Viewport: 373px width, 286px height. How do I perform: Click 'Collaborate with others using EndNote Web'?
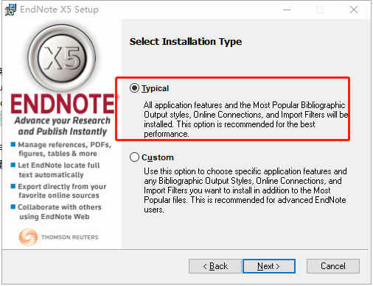tap(60, 212)
